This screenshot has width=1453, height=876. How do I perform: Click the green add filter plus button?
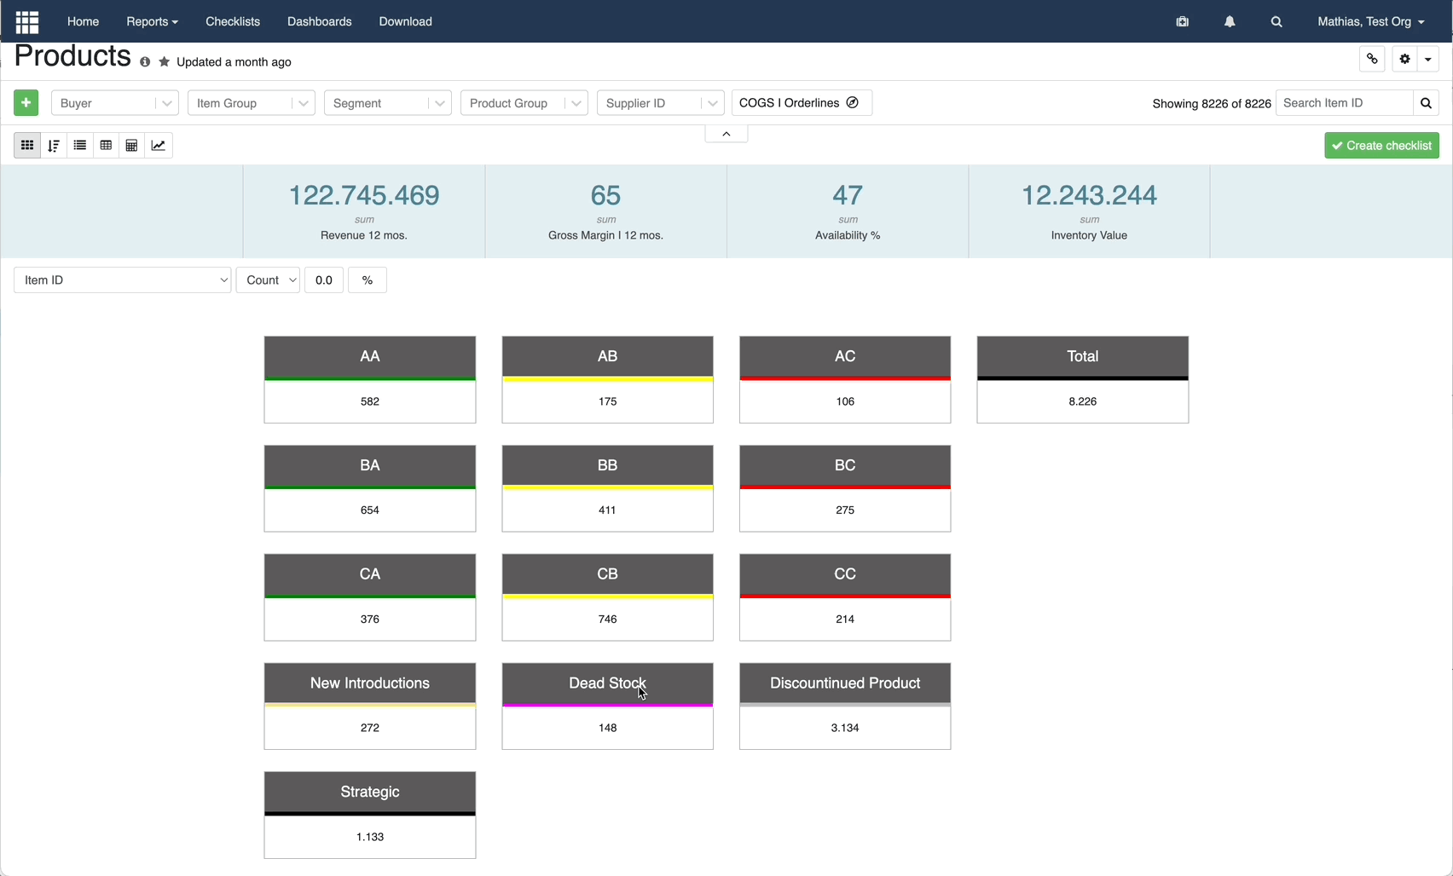pyautogui.click(x=26, y=103)
